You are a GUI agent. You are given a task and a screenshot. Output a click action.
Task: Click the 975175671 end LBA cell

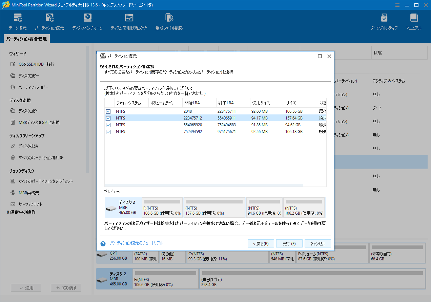(x=227, y=132)
